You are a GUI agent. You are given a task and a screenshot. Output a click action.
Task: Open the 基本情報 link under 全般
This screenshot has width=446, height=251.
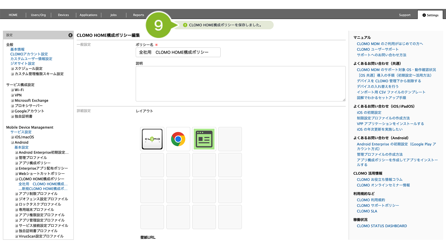click(17, 49)
